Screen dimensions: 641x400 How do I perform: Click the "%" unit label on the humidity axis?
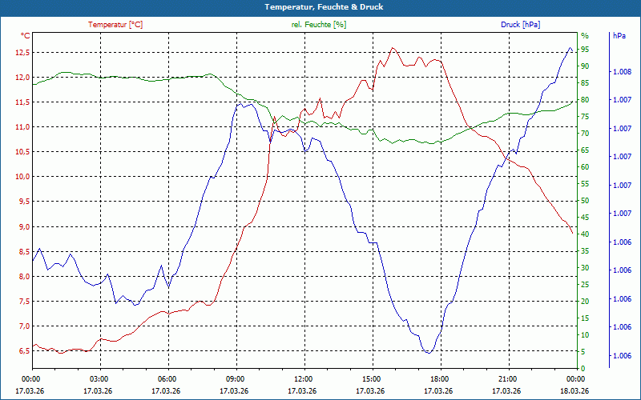(585, 36)
